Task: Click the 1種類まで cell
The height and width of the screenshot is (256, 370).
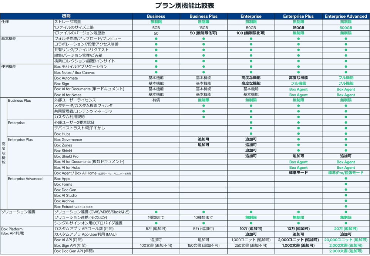Action: [x=156, y=218]
